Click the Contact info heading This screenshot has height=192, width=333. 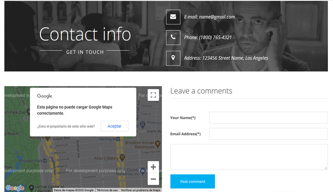tap(85, 34)
